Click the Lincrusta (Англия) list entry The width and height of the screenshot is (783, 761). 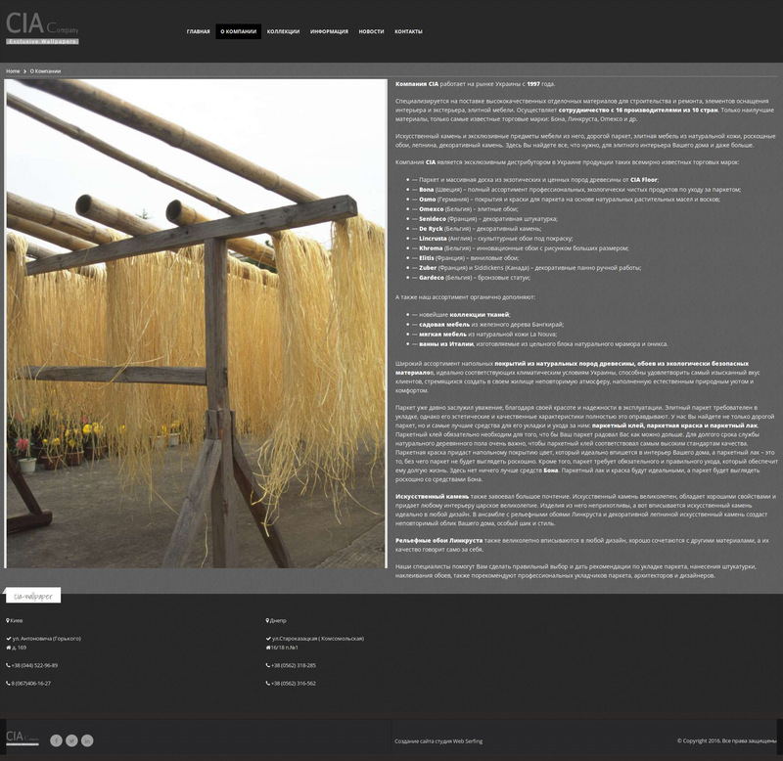[x=492, y=239]
